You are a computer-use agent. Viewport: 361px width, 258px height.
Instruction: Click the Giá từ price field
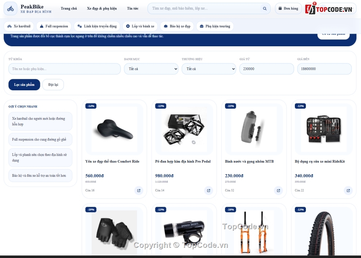click(267, 69)
